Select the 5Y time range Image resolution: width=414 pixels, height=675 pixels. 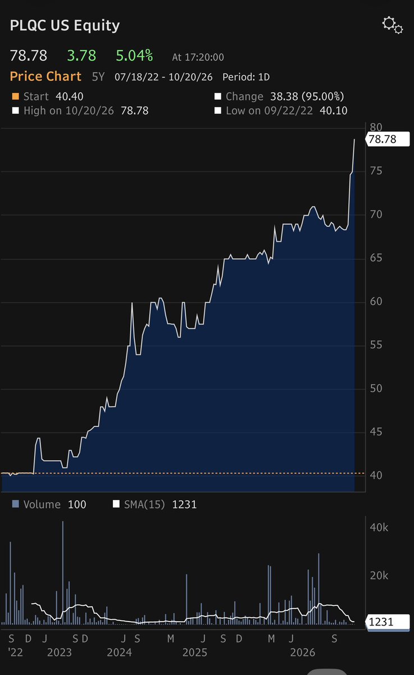98,76
